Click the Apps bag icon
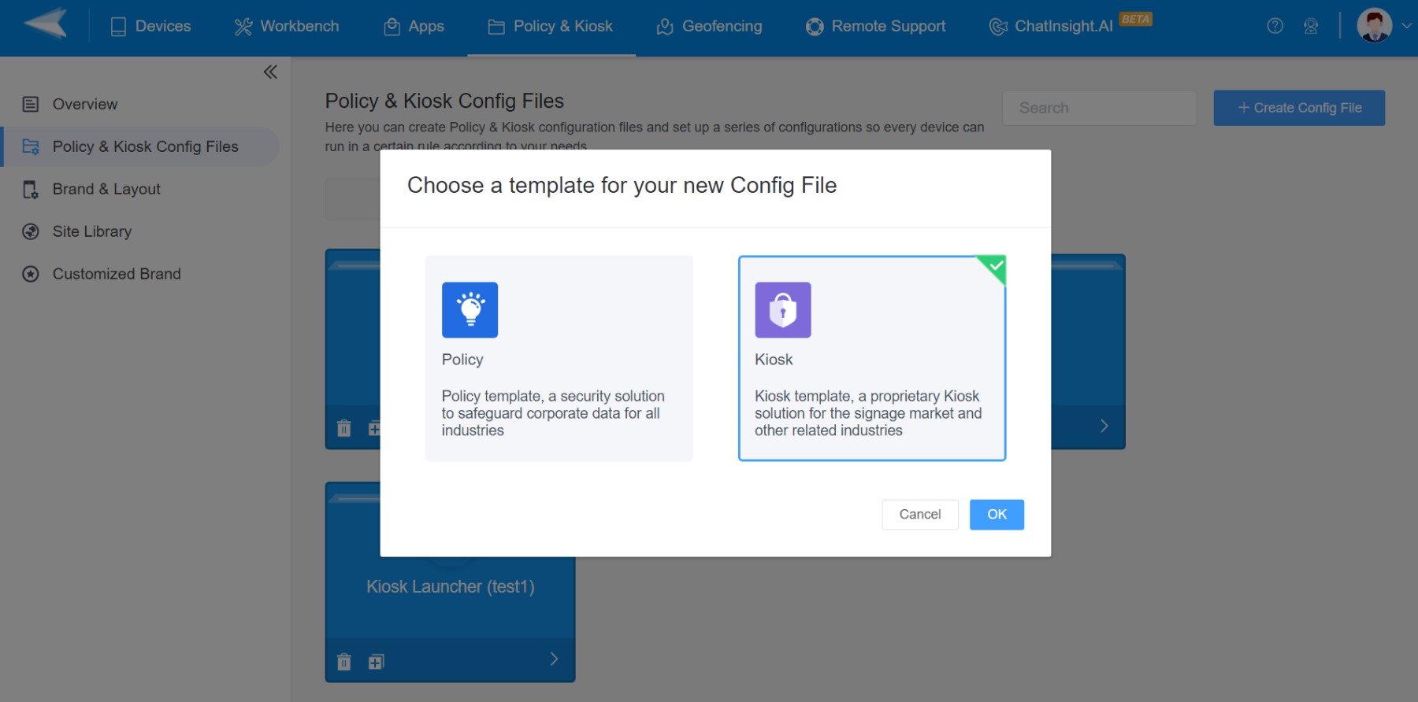The height and width of the screenshot is (702, 1418). [x=392, y=27]
